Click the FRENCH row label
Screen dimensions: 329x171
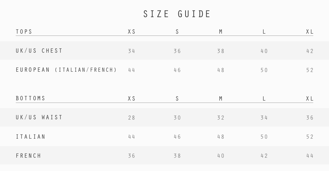click(x=29, y=156)
